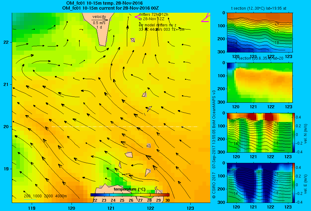The width and height of the screenshot is (311, 211).
Task: Click the '30' tick on temperature colorbar
Action: click(x=167, y=200)
